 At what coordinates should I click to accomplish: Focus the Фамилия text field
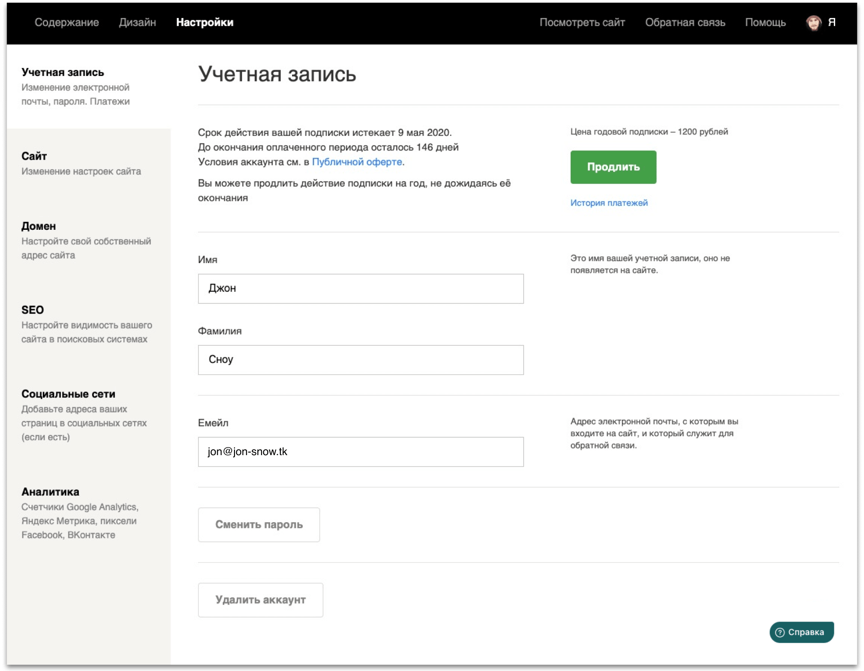tap(360, 360)
